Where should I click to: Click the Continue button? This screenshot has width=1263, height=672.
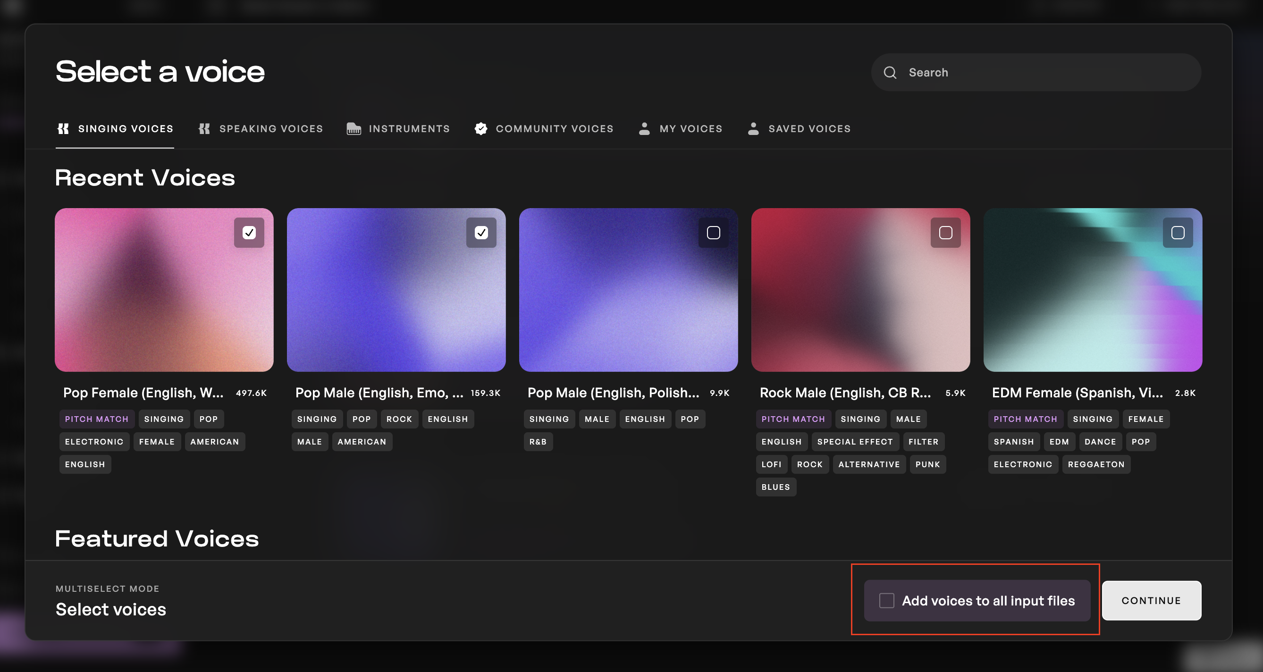pyautogui.click(x=1151, y=600)
